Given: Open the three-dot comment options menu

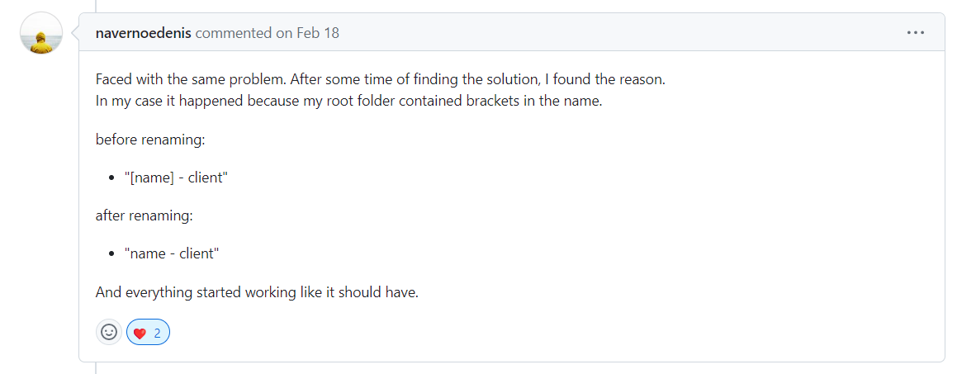Looking at the screenshot, I should pos(915,32).
